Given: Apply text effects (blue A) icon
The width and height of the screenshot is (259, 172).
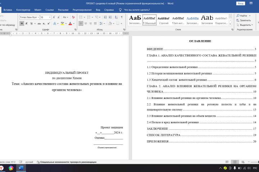Looking at the screenshot, I should click(55, 24).
